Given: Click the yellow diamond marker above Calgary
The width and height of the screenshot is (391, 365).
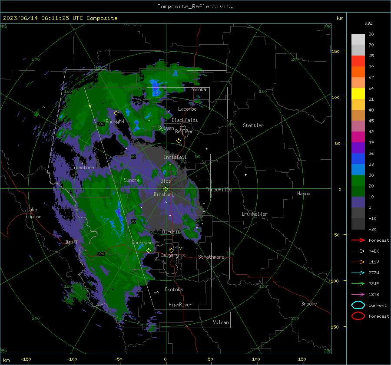Looking at the screenshot, I should pyautogui.click(x=172, y=250).
